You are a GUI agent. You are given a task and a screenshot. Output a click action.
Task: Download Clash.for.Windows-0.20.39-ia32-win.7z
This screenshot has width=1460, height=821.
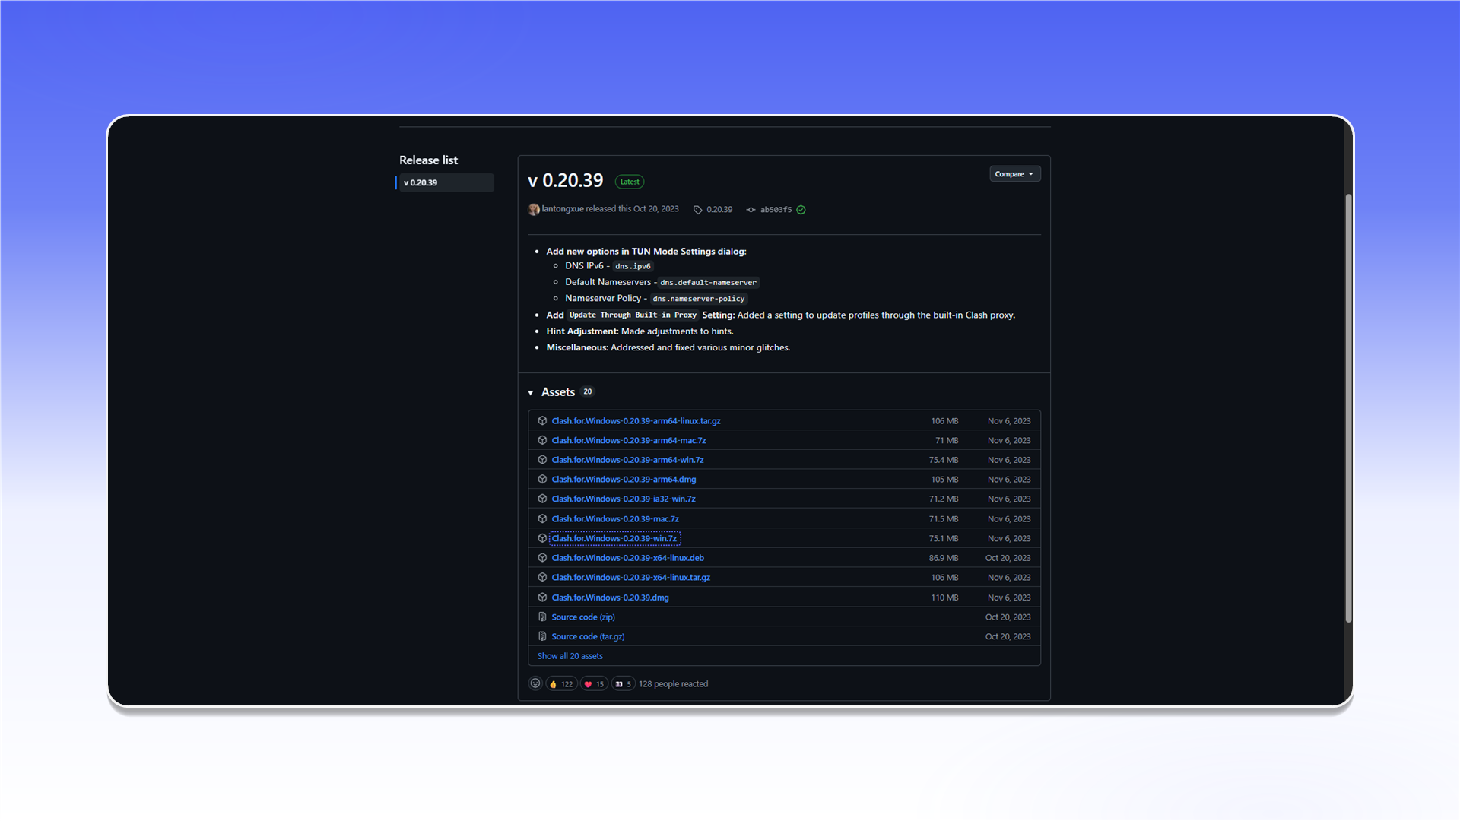click(x=624, y=499)
